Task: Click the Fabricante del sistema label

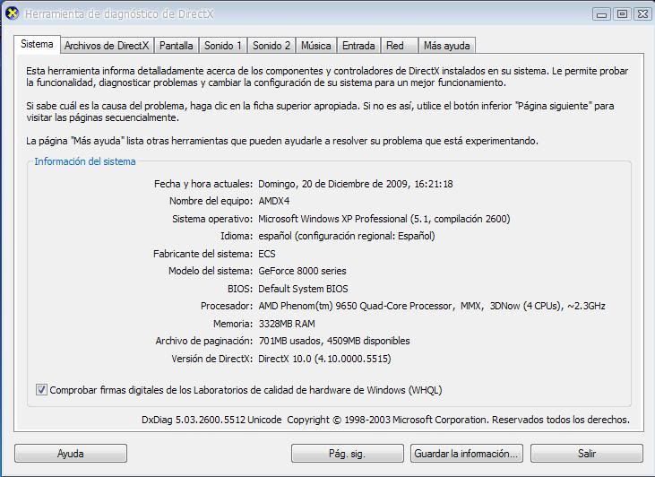Action: [x=203, y=254]
